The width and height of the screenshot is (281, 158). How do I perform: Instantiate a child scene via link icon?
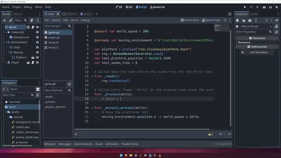pos(11,21)
